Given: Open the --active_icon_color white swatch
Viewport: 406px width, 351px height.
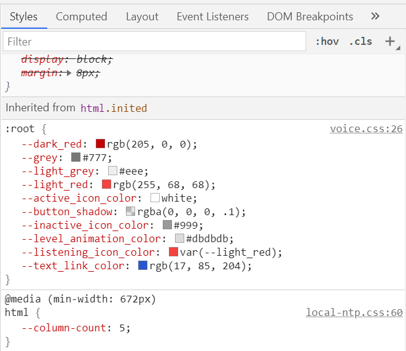Looking at the screenshot, I should (155, 198).
